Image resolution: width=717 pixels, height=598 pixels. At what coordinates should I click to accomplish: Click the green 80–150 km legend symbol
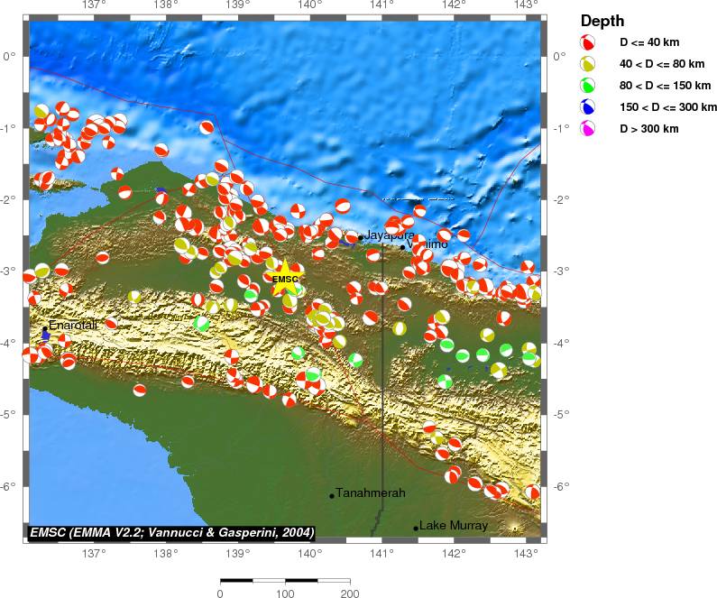click(x=587, y=86)
